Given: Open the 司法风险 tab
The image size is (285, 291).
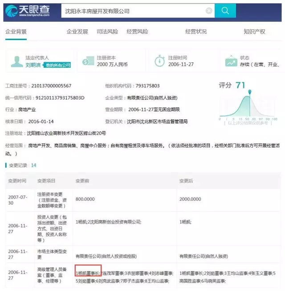Looking at the screenshot, I should (107, 32).
